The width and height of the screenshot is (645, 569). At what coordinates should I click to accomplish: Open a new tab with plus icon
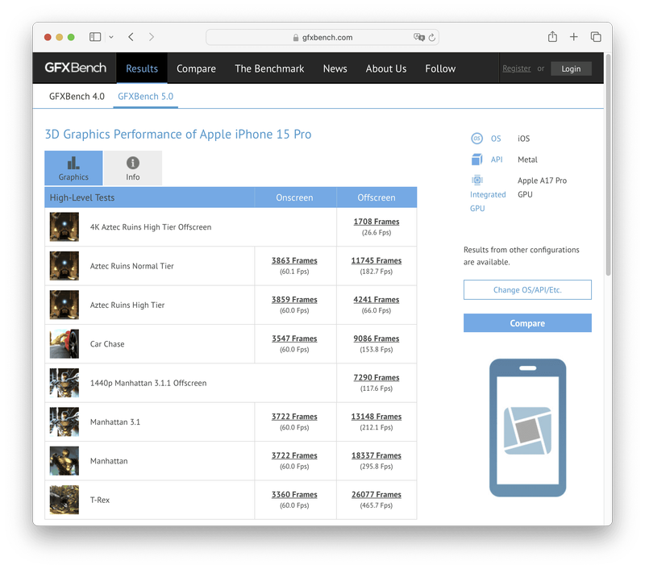574,37
